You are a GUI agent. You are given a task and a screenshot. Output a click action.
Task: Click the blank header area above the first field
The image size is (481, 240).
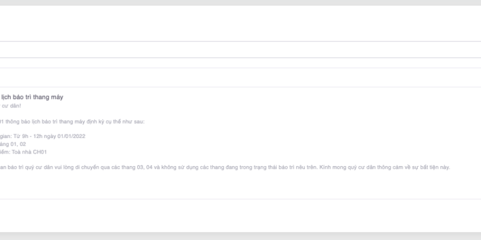tap(240, 24)
